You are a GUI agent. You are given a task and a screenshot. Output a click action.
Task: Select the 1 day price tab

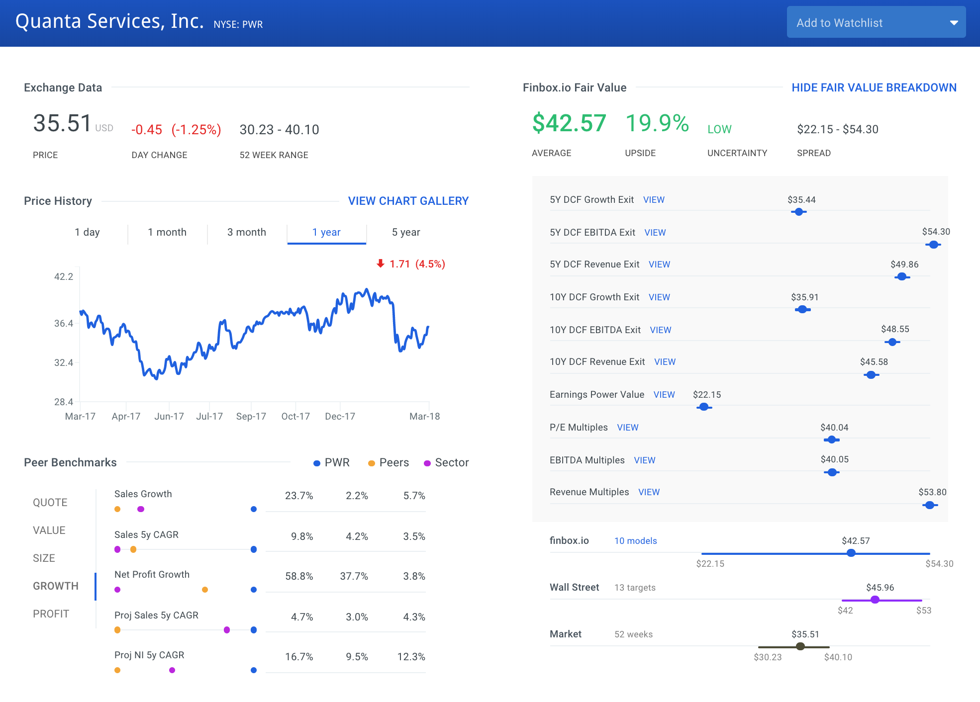point(88,232)
